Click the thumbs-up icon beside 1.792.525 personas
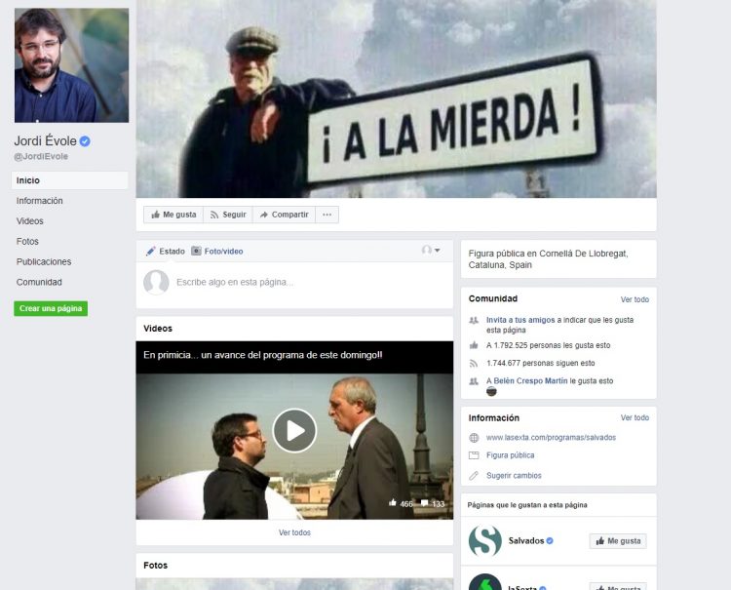Image resolution: width=731 pixels, height=590 pixels. 474,345
